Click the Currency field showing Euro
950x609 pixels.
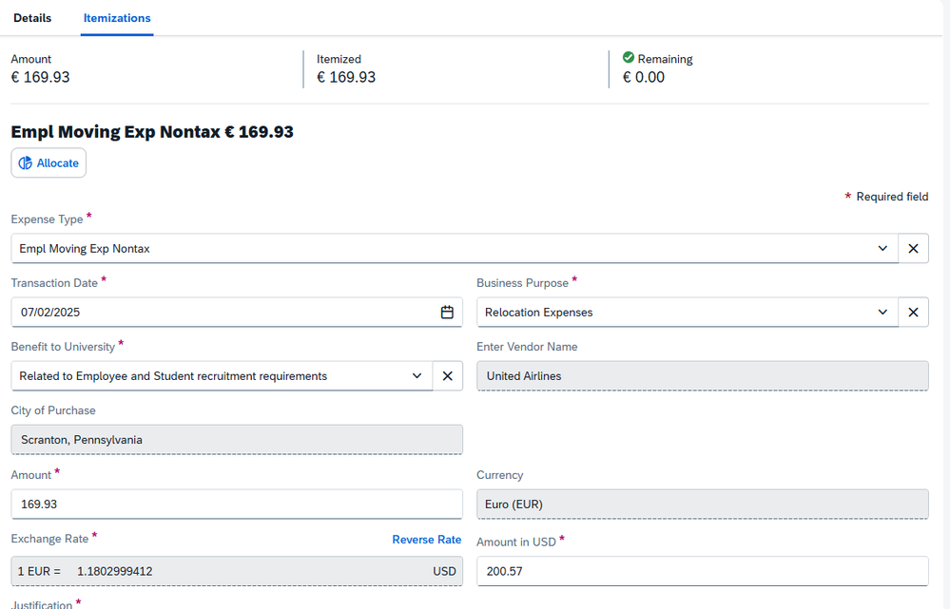pos(702,504)
